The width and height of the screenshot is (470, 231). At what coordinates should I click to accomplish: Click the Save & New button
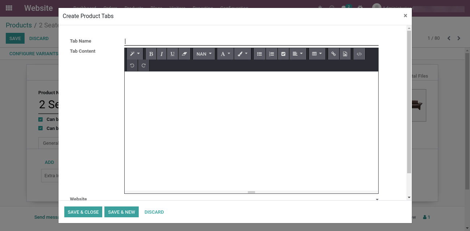click(x=121, y=212)
